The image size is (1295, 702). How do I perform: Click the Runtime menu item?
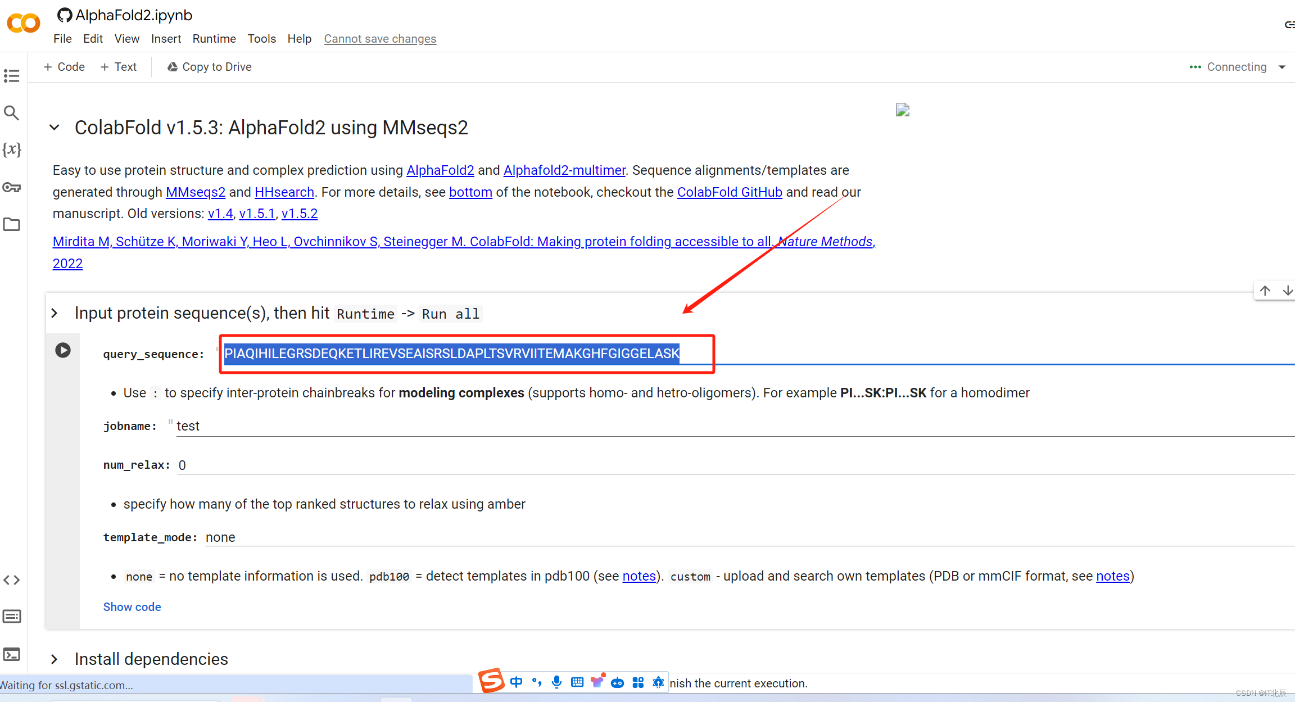(214, 38)
